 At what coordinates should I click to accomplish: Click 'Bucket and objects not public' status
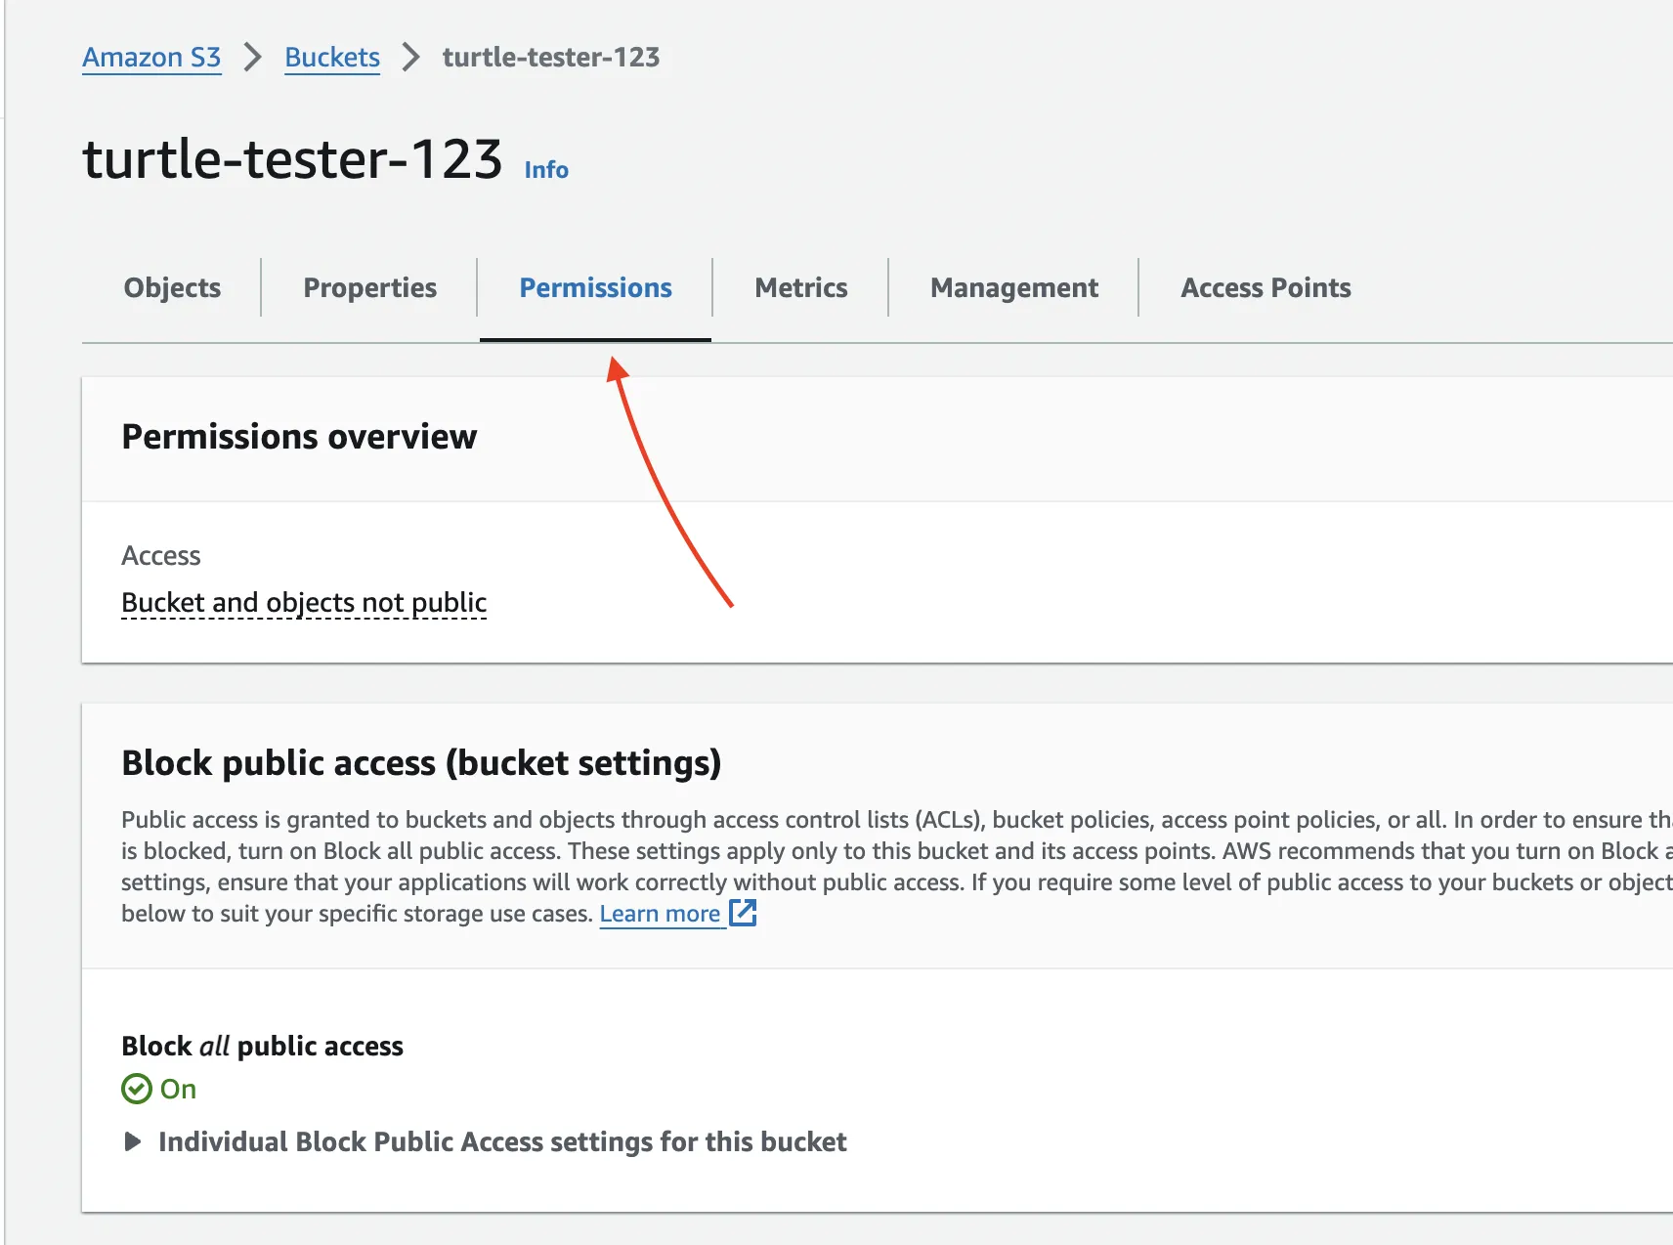pos(304,603)
